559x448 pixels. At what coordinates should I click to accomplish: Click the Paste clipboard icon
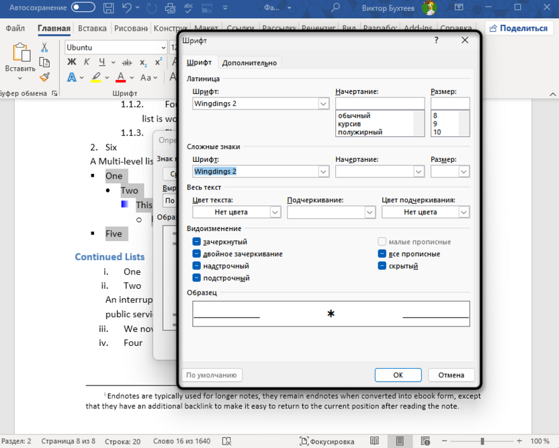21,52
